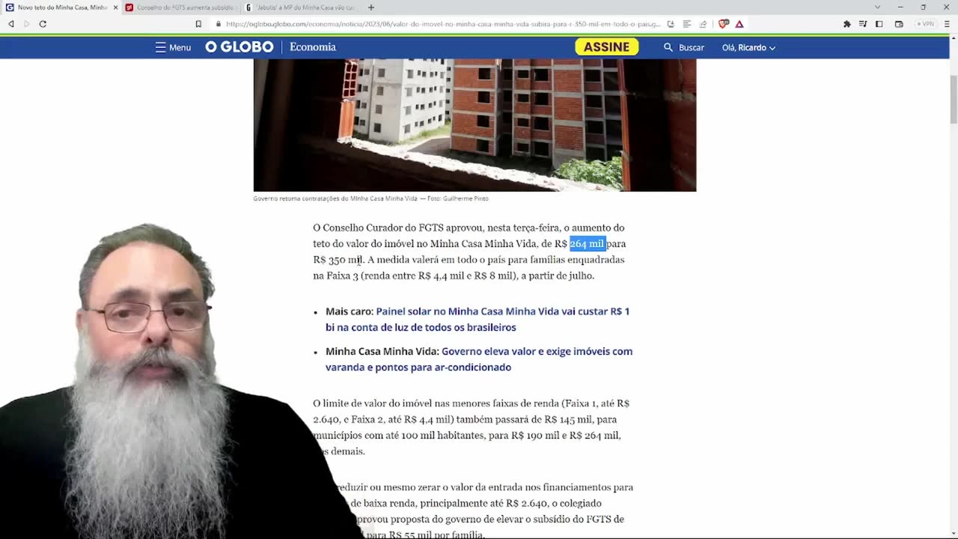Image resolution: width=958 pixels, height=539 pixels.
Task: Go to the O GLOBO homepage logo
Action: pos(239,47)
